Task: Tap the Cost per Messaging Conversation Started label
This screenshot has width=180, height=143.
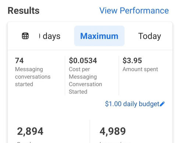Action: [86, 80]
